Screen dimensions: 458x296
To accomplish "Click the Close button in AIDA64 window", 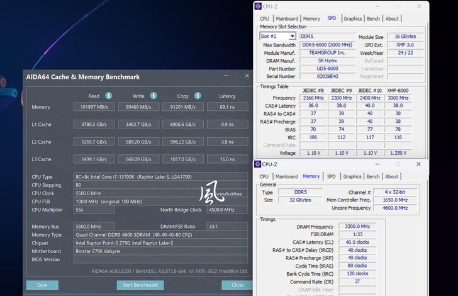I will [237, 285].
